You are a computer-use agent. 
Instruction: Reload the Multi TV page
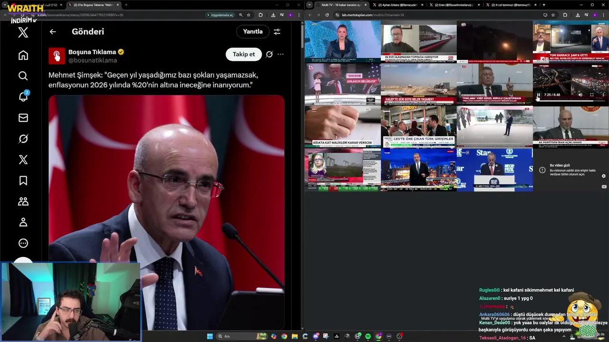(x=327, y=15)
